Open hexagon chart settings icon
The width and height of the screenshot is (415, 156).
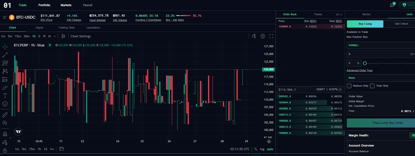[x=263, y=36]
